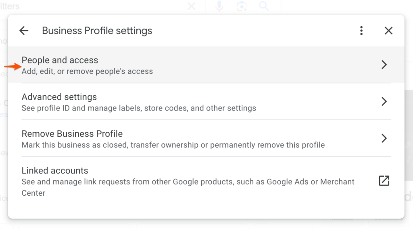
Task: Click the voice search microphone icon behind the dialog
Action: point(219,6)
